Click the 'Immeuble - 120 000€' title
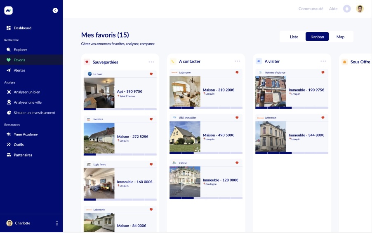 click(220, 180)
